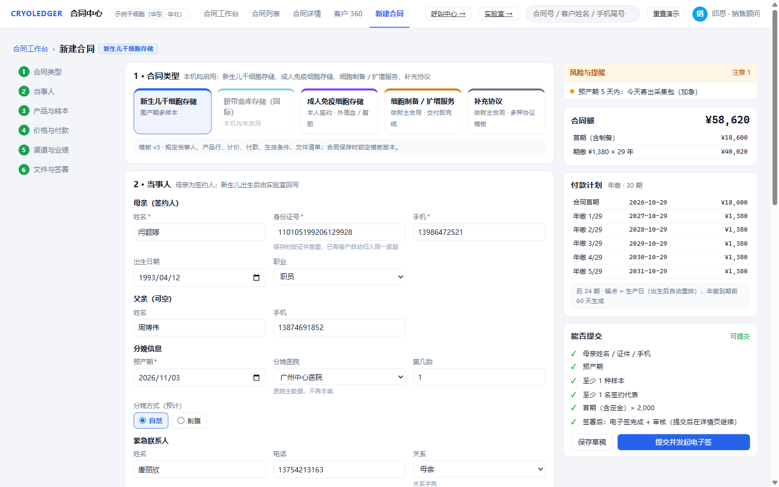Click the emergency contact 电话 field 13754213163
779x487 pixels.
339,469
